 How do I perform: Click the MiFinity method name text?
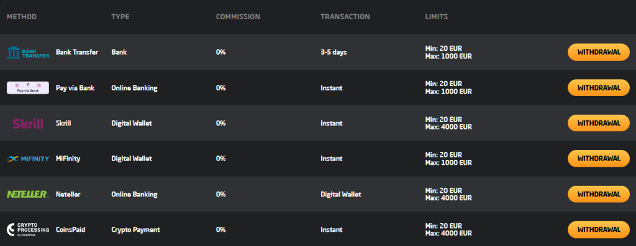68,159
